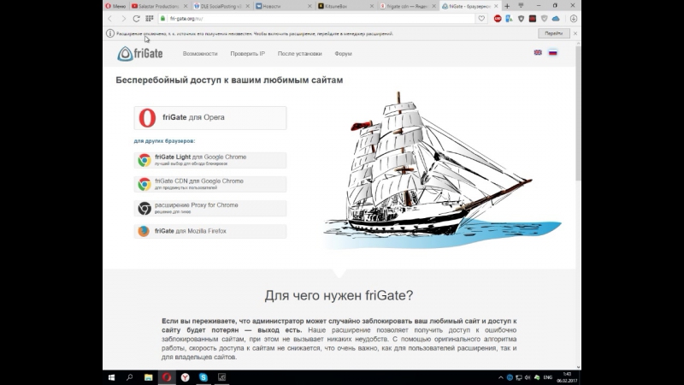684x385 pixels.
Task: Open the downloads arrow icon
Action: coord(573,18)
